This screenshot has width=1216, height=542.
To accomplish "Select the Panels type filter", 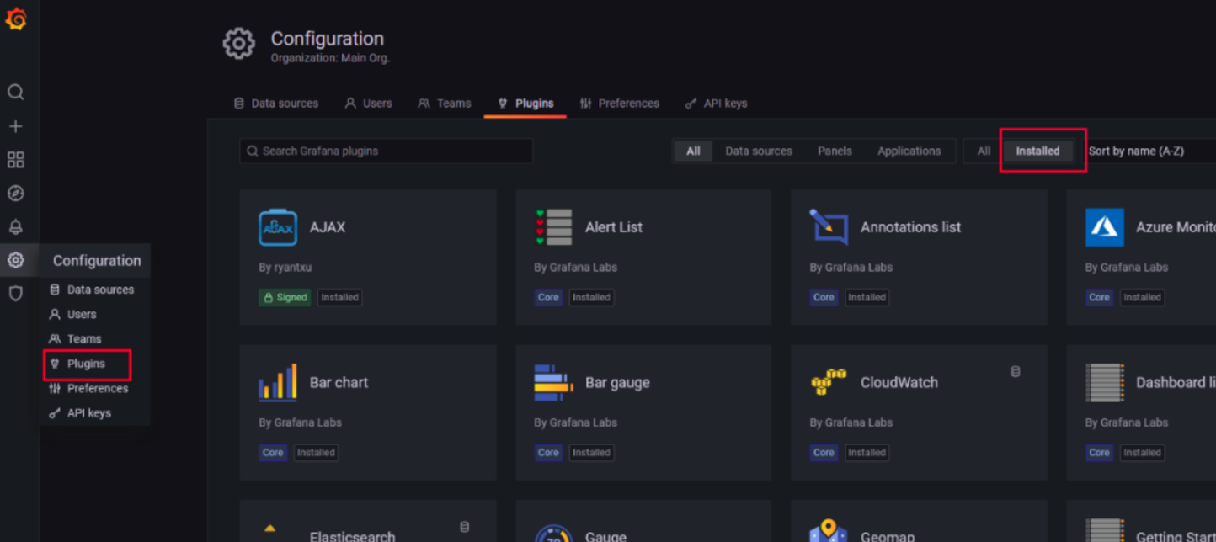I will pos(835,151).
